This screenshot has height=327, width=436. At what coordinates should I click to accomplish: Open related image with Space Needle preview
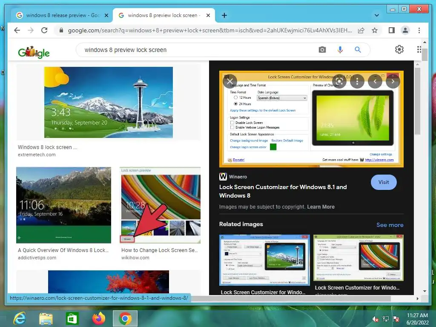(x=264, y=260)
